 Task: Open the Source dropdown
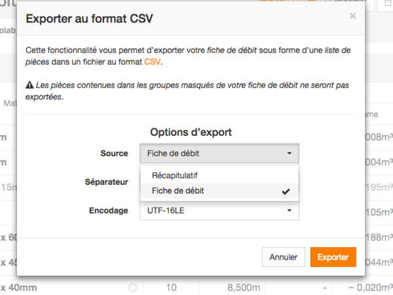(219, 153)
